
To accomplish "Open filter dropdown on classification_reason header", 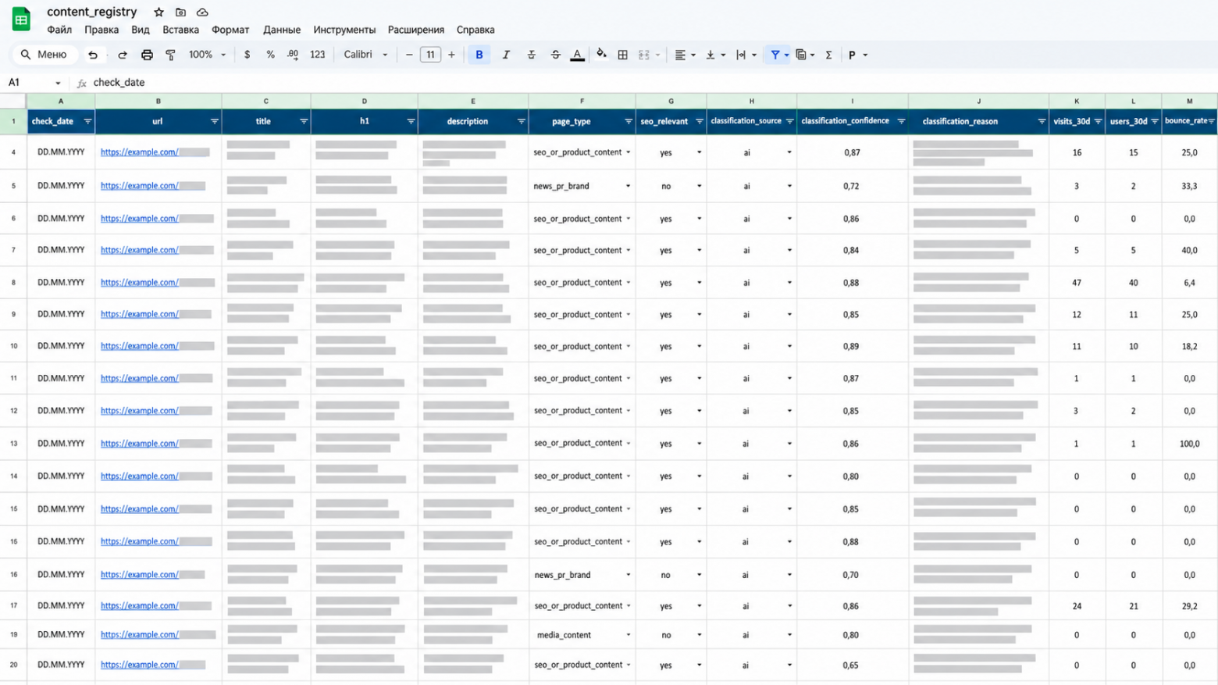I will 1041,122.
